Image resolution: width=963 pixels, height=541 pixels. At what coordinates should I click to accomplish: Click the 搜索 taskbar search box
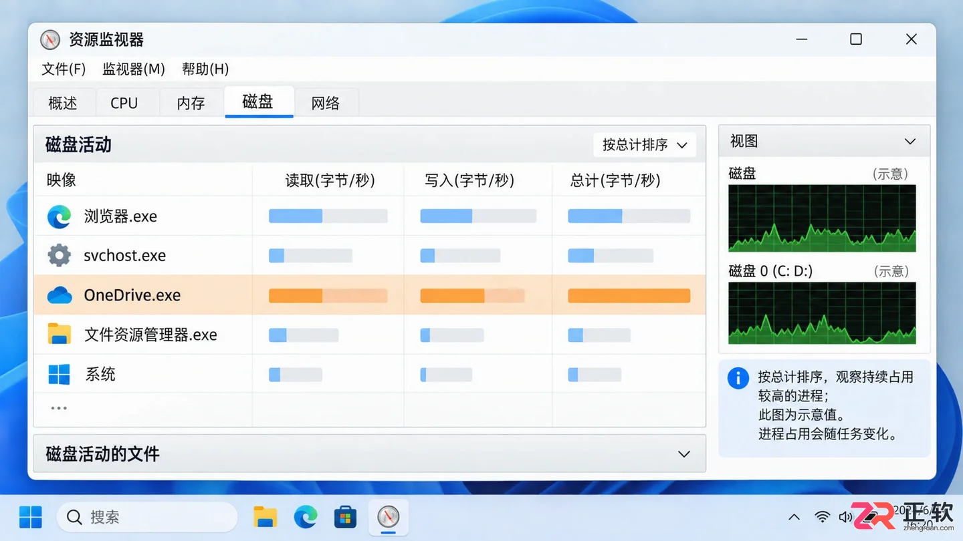point(147,517)
